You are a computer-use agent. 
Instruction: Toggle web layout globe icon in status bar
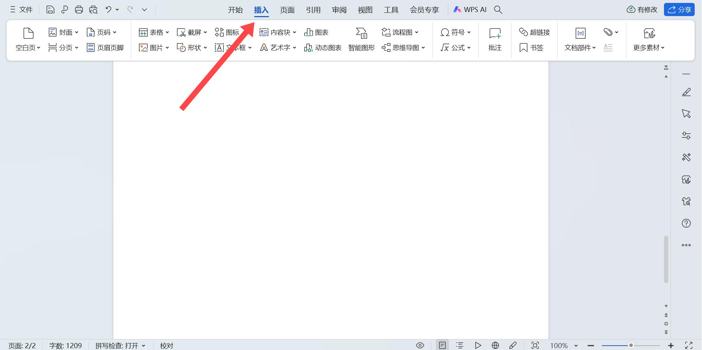495,345
